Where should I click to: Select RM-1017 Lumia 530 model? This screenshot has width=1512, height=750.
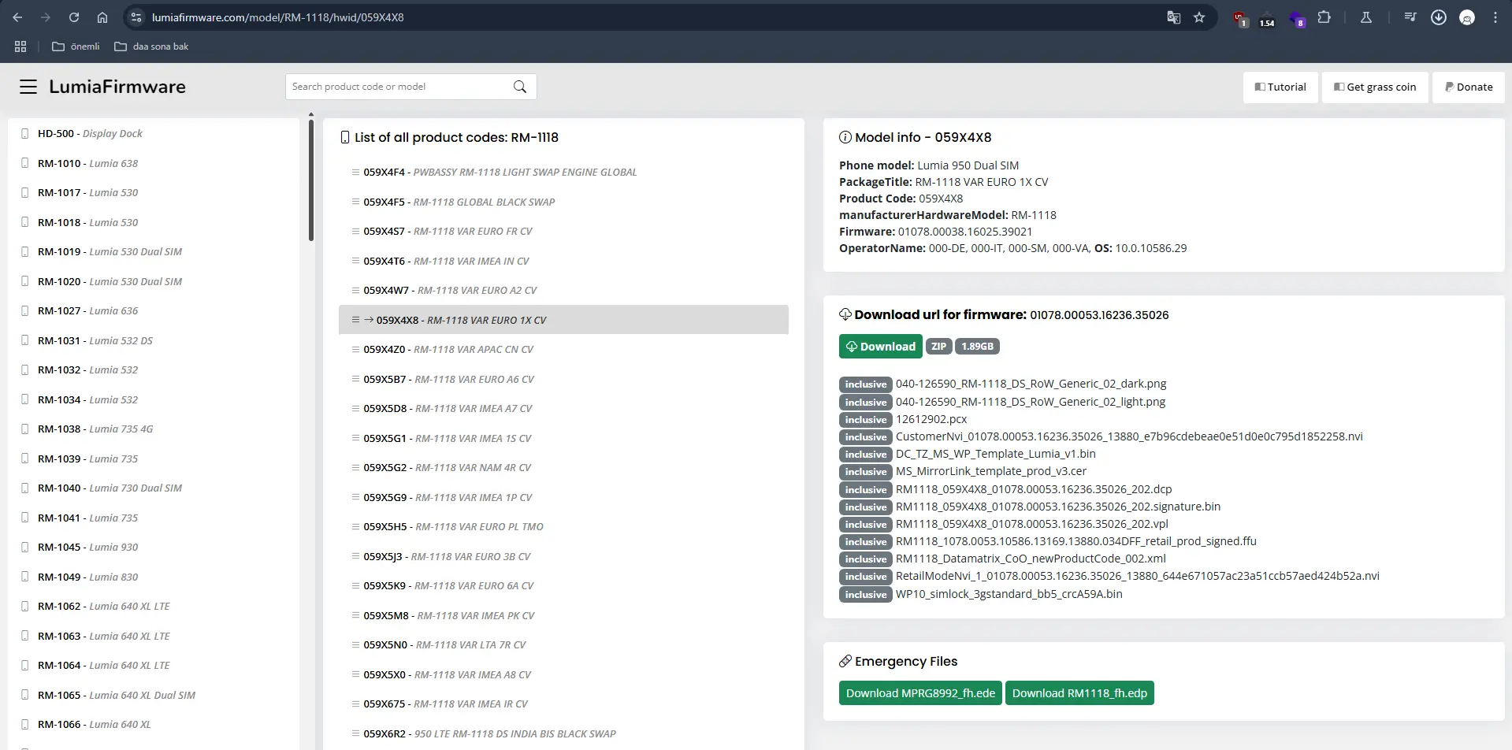click(87, 193)
